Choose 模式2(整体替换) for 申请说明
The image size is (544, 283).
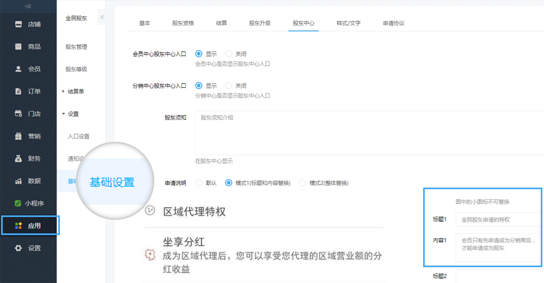coord(303,183)
